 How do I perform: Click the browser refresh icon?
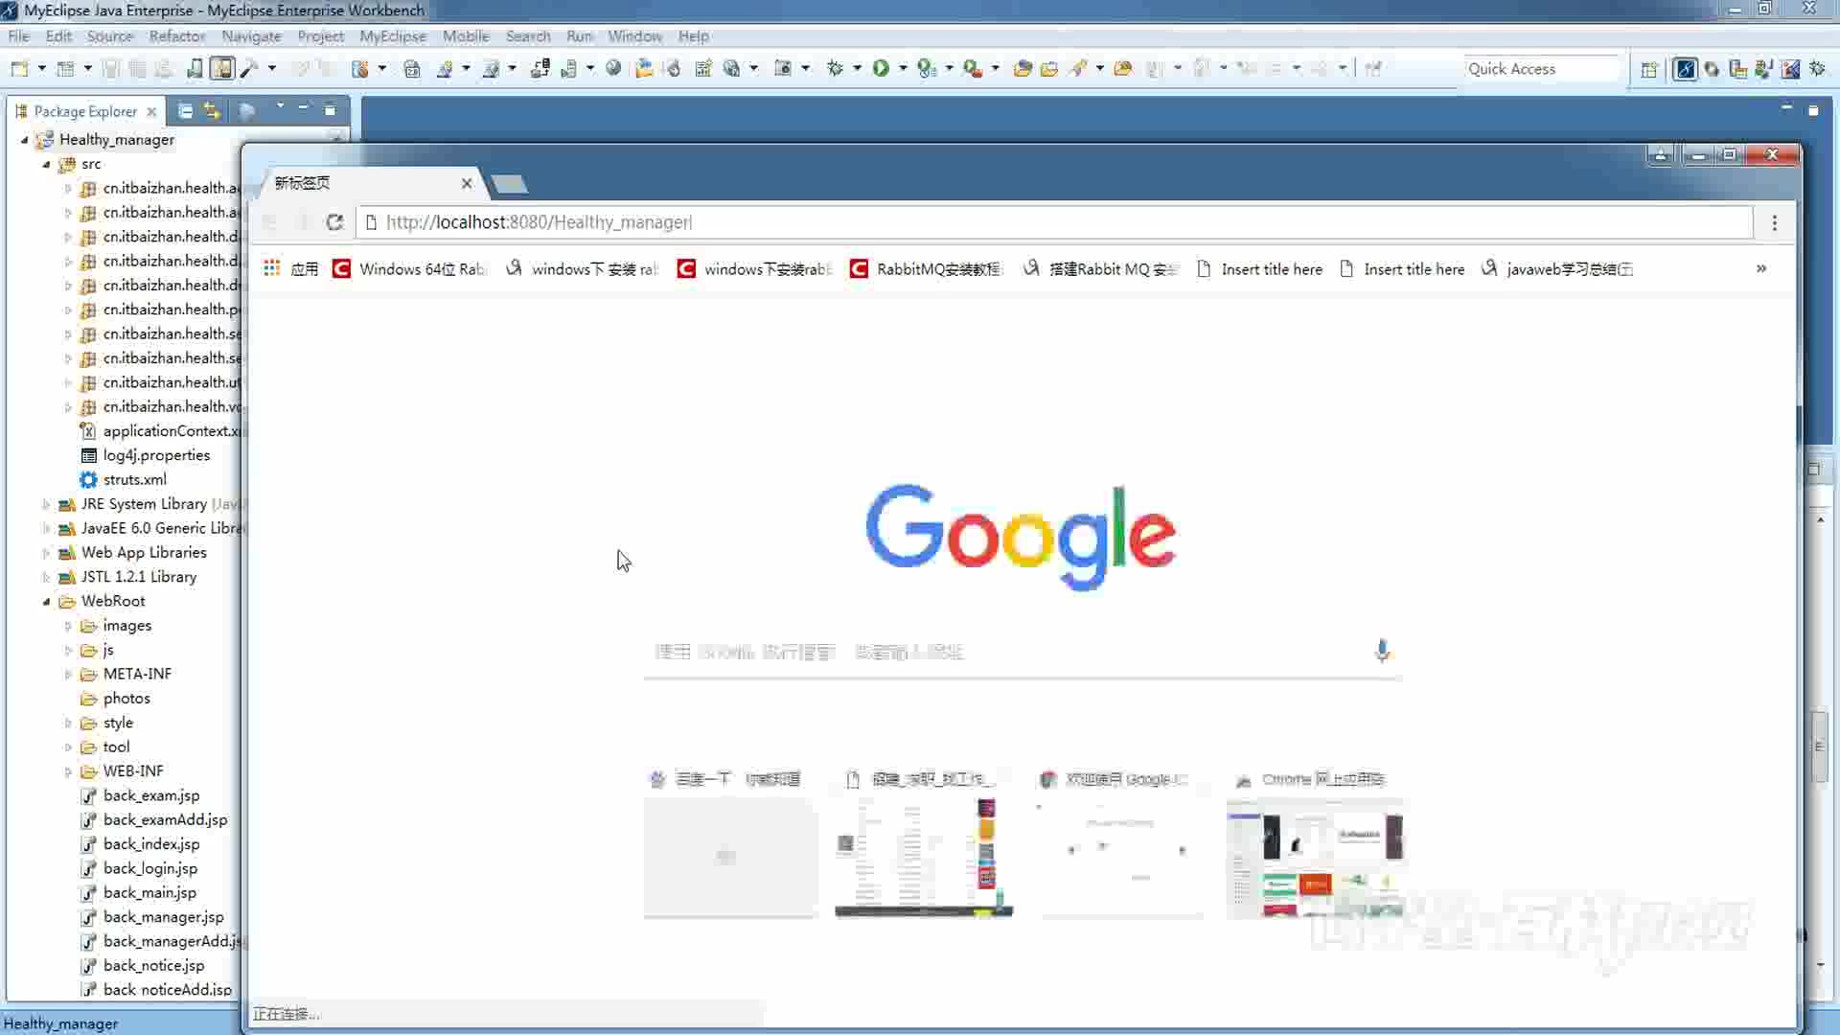point(333,222)
